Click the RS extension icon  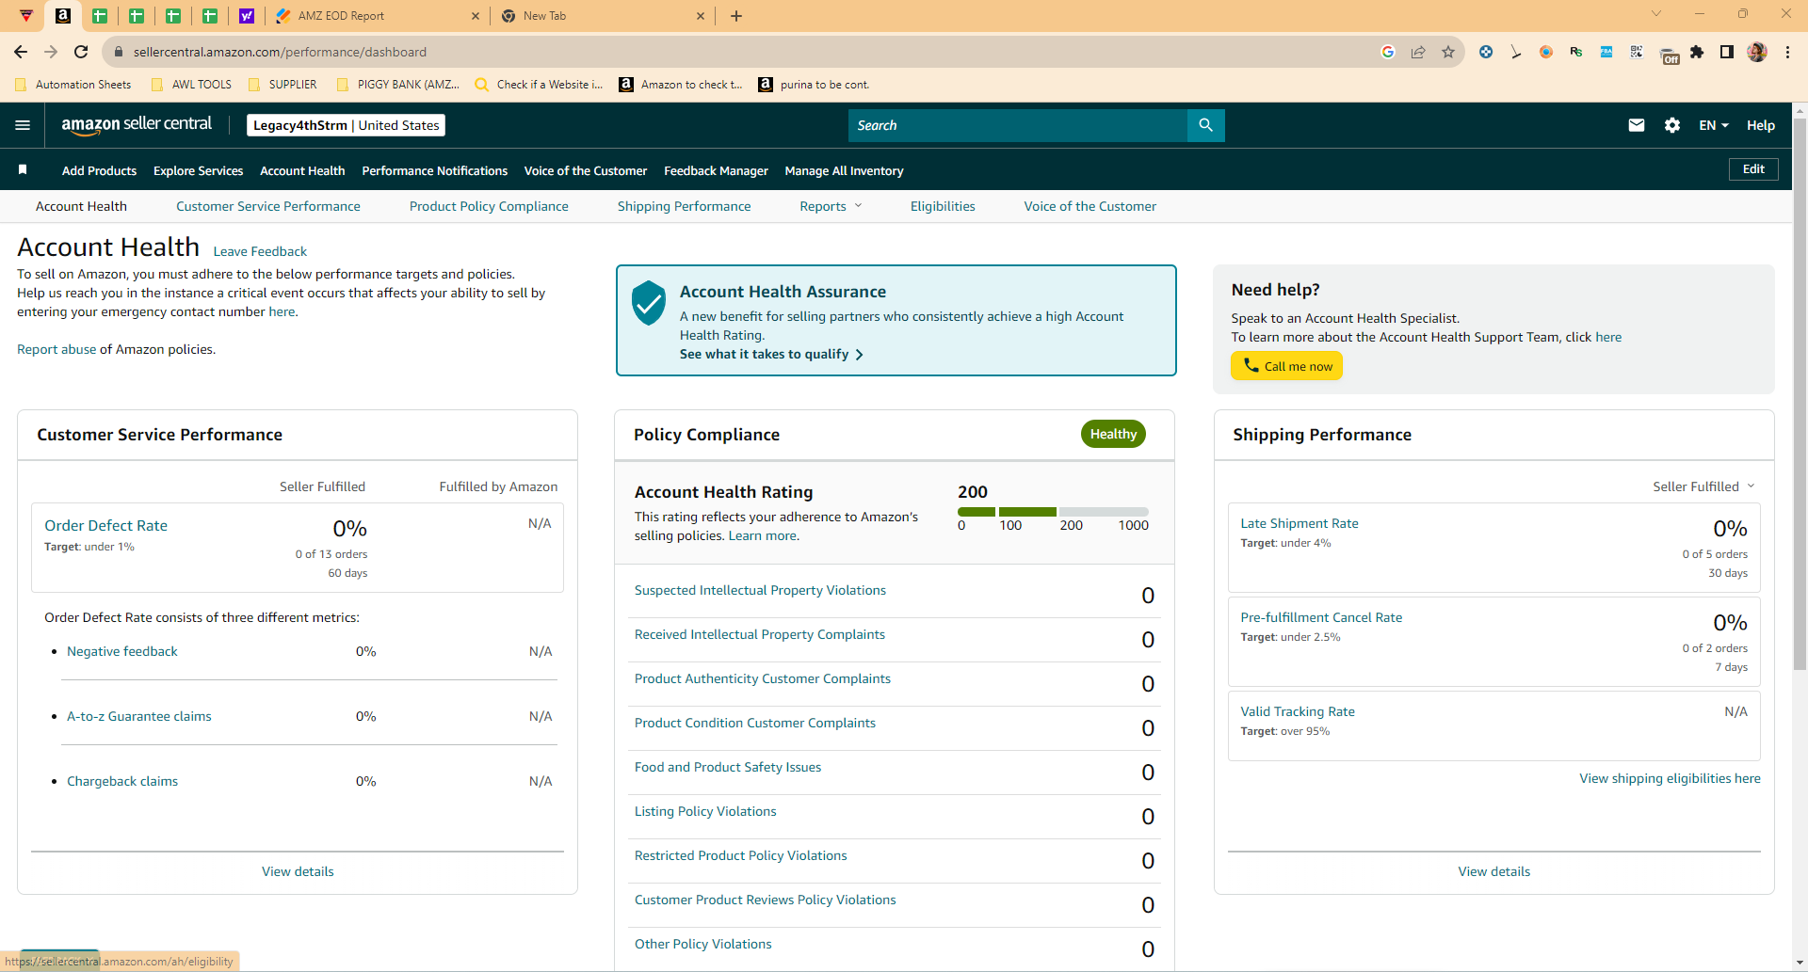(1576, 52)
